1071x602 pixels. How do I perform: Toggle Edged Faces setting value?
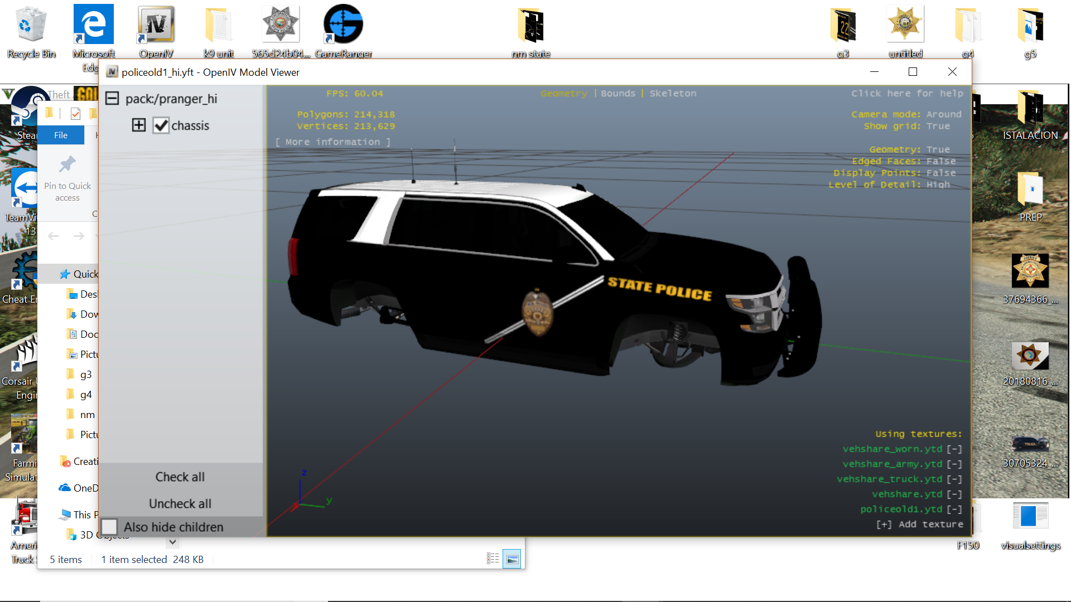940,161
